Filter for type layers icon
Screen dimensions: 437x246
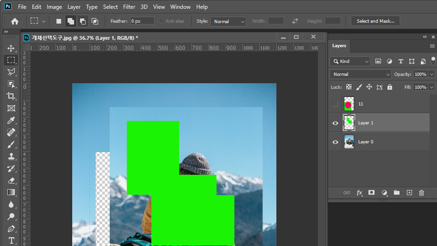click(x=400, y=61)
